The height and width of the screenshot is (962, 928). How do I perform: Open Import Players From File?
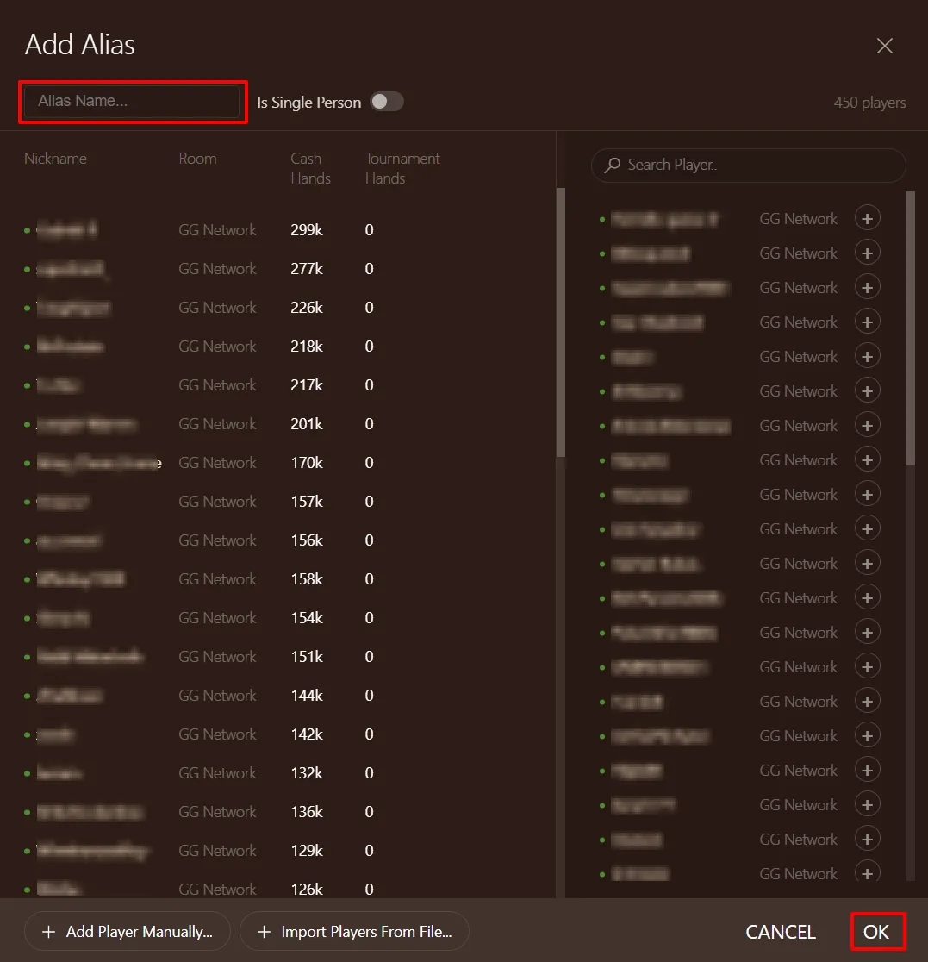point(354,931)
